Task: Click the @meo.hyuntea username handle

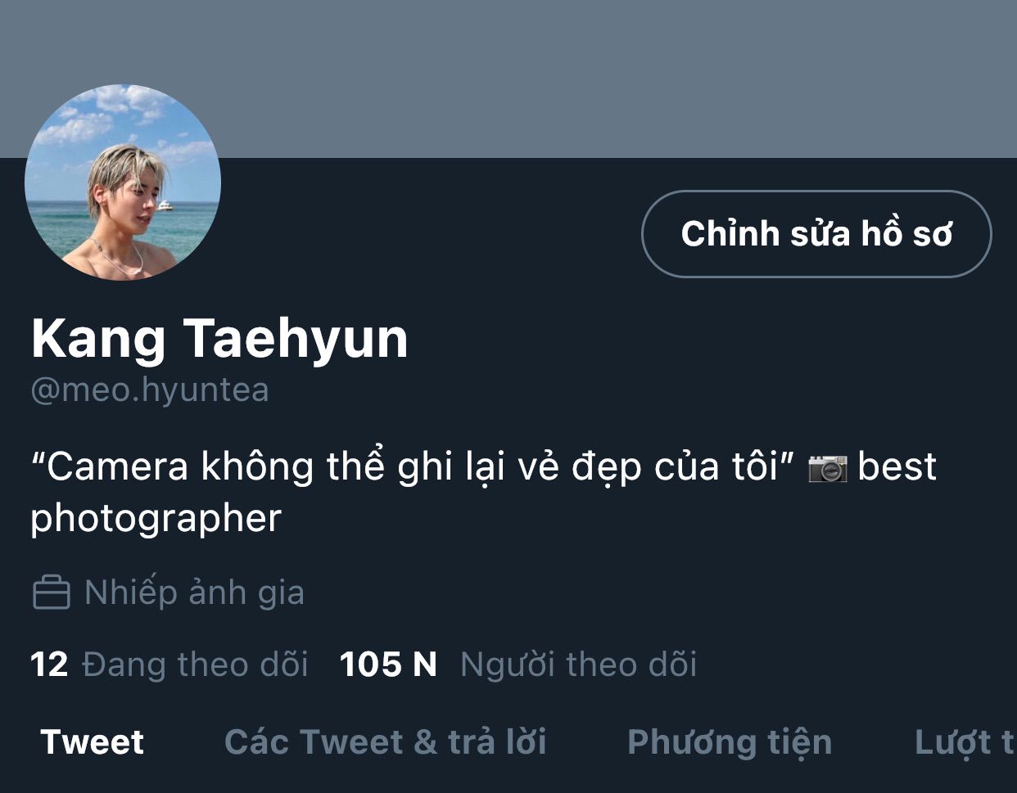Action: coord(150,390)
